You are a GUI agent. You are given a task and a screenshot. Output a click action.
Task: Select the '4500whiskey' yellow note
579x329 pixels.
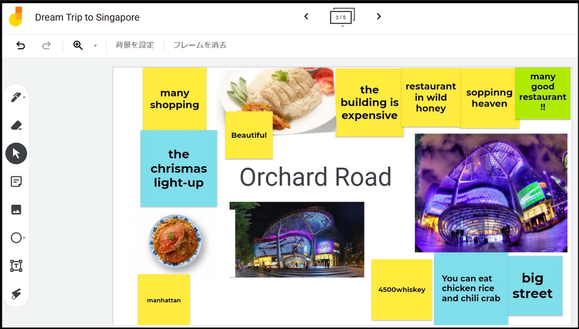point(401,289)
